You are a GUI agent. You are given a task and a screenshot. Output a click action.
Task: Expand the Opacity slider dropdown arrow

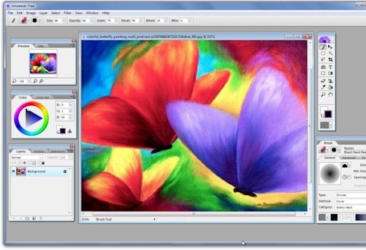click(92, 21)
